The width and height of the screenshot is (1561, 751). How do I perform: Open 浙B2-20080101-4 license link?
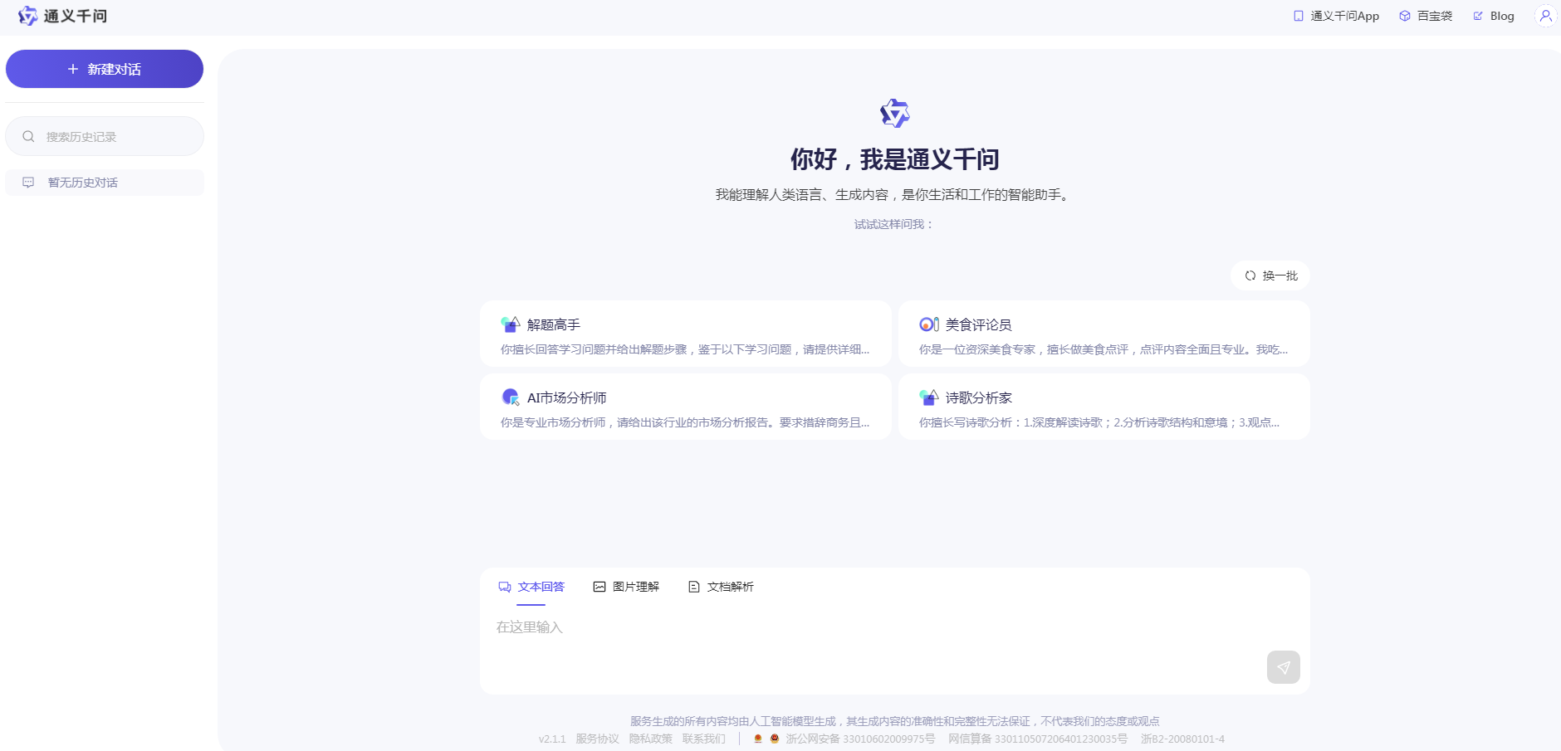(1182, 739)
